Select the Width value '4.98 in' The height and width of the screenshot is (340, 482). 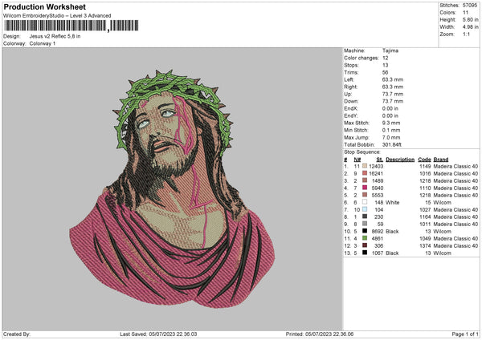[470, 27]
